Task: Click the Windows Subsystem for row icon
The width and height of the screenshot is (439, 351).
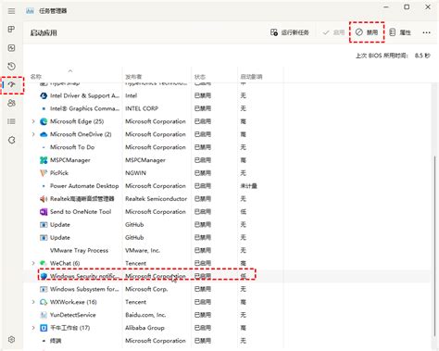Action: [x=44, y=289]
